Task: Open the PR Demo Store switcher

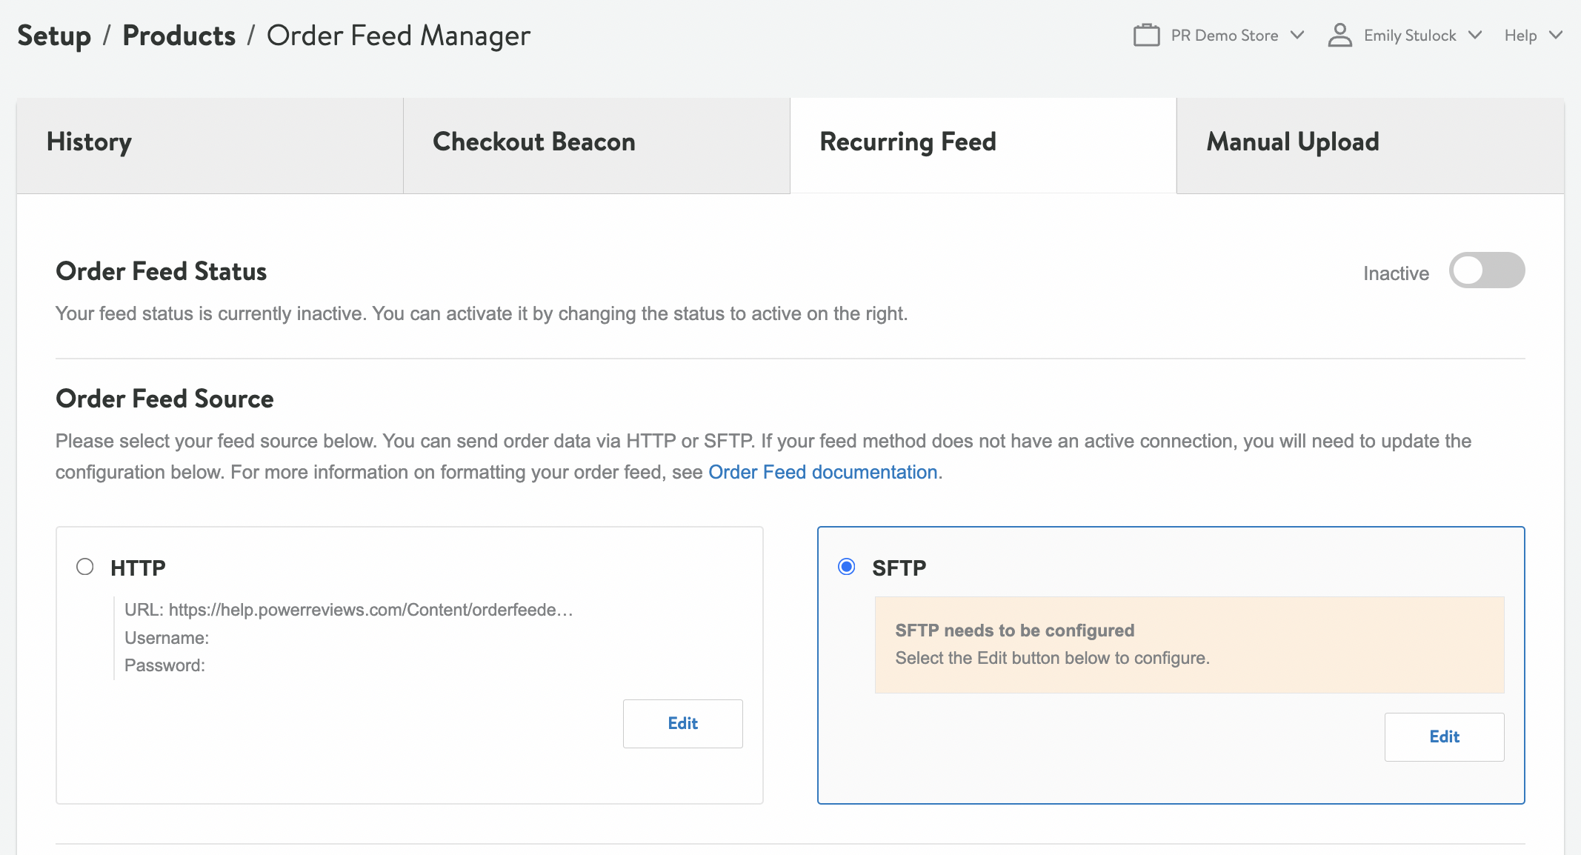Action: point(1225,35)
